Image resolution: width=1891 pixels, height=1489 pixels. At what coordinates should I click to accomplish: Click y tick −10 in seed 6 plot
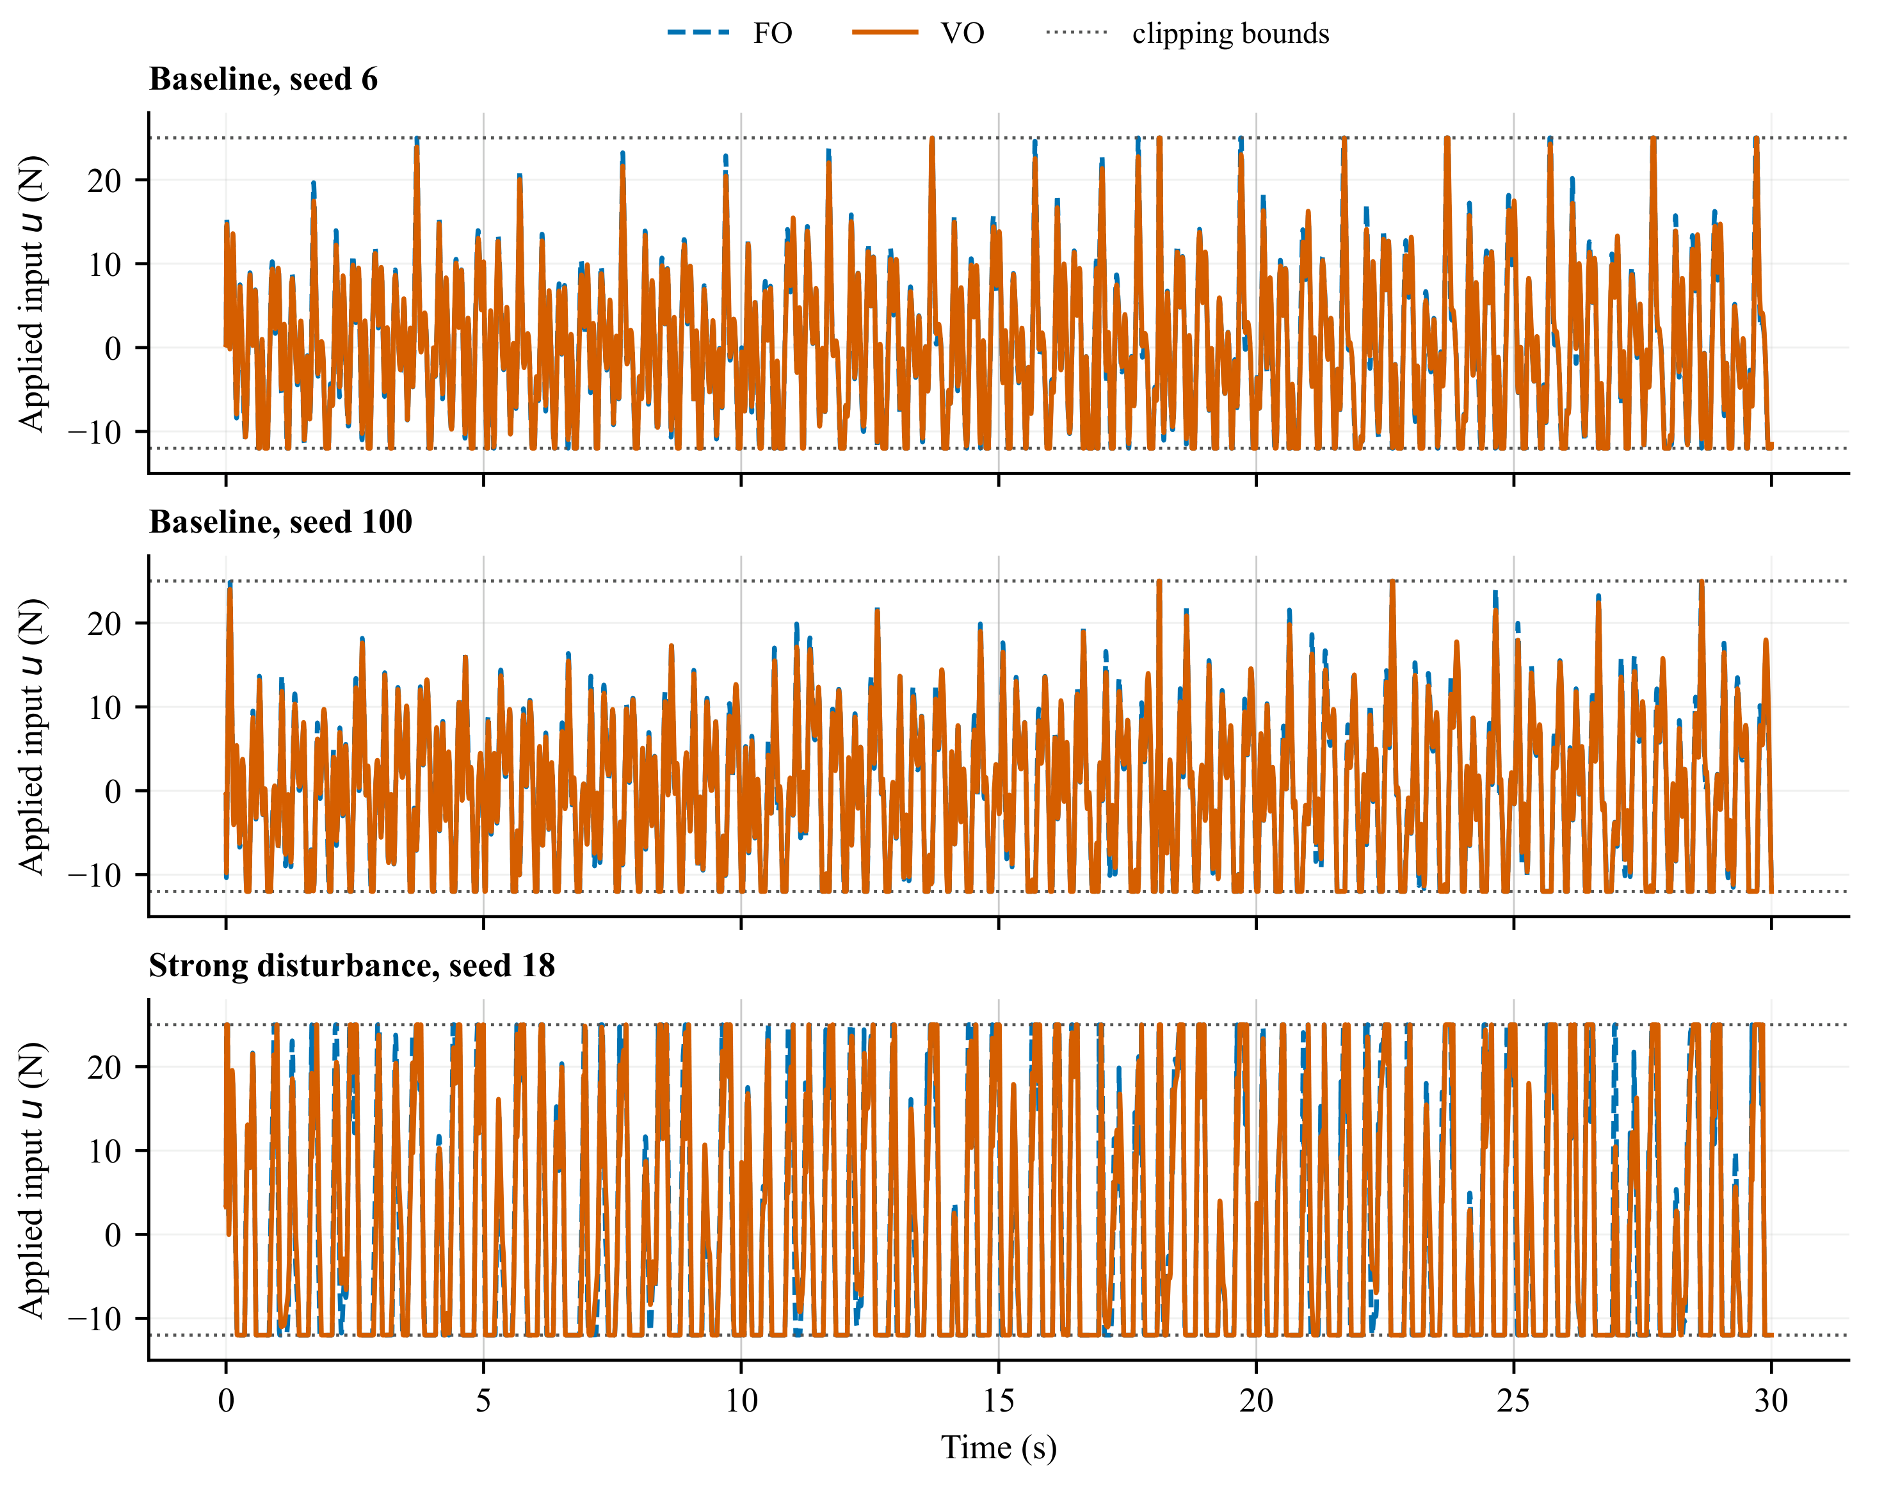[94, 431]
